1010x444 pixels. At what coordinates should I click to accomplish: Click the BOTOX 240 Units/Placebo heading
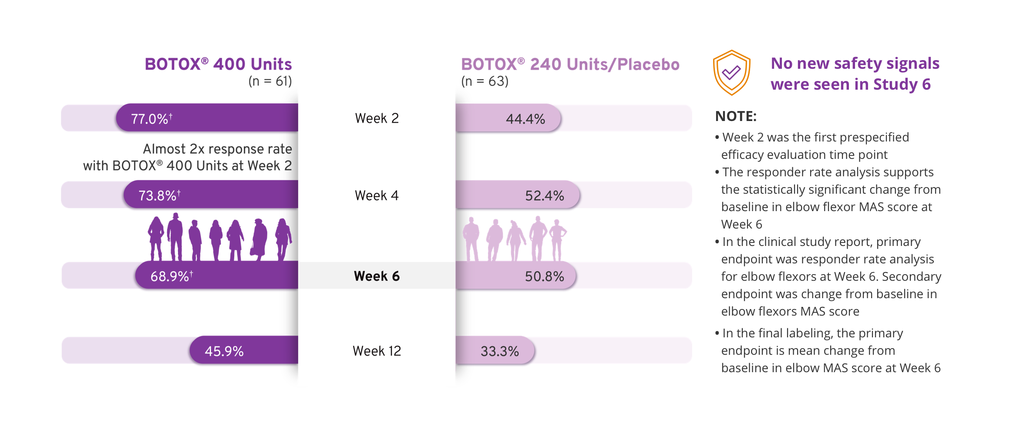point(570,64)
